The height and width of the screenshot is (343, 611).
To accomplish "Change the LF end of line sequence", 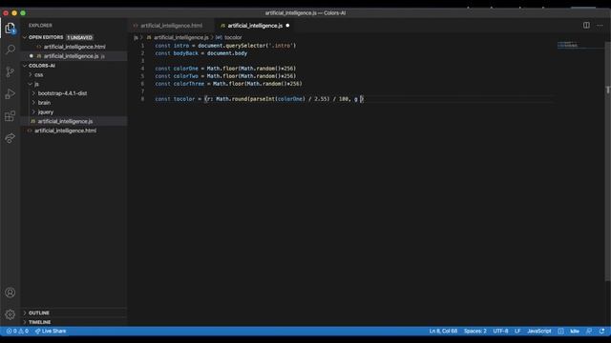I will [x=517, y=331].
